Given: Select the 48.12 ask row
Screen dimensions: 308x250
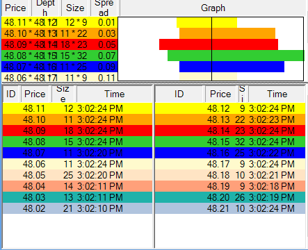Looking at the screenshot, I should [230, 108].
